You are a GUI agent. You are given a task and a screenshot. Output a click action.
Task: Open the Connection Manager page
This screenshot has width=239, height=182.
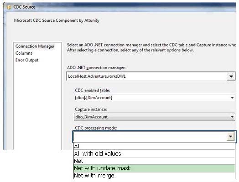(x=35, y=46)
